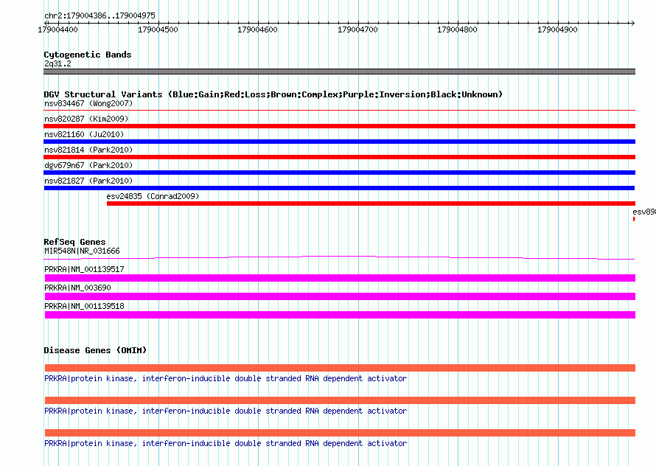Screen dimensions: 656x466
Task: Click thin red line of nsv834467
Action: 339,110
